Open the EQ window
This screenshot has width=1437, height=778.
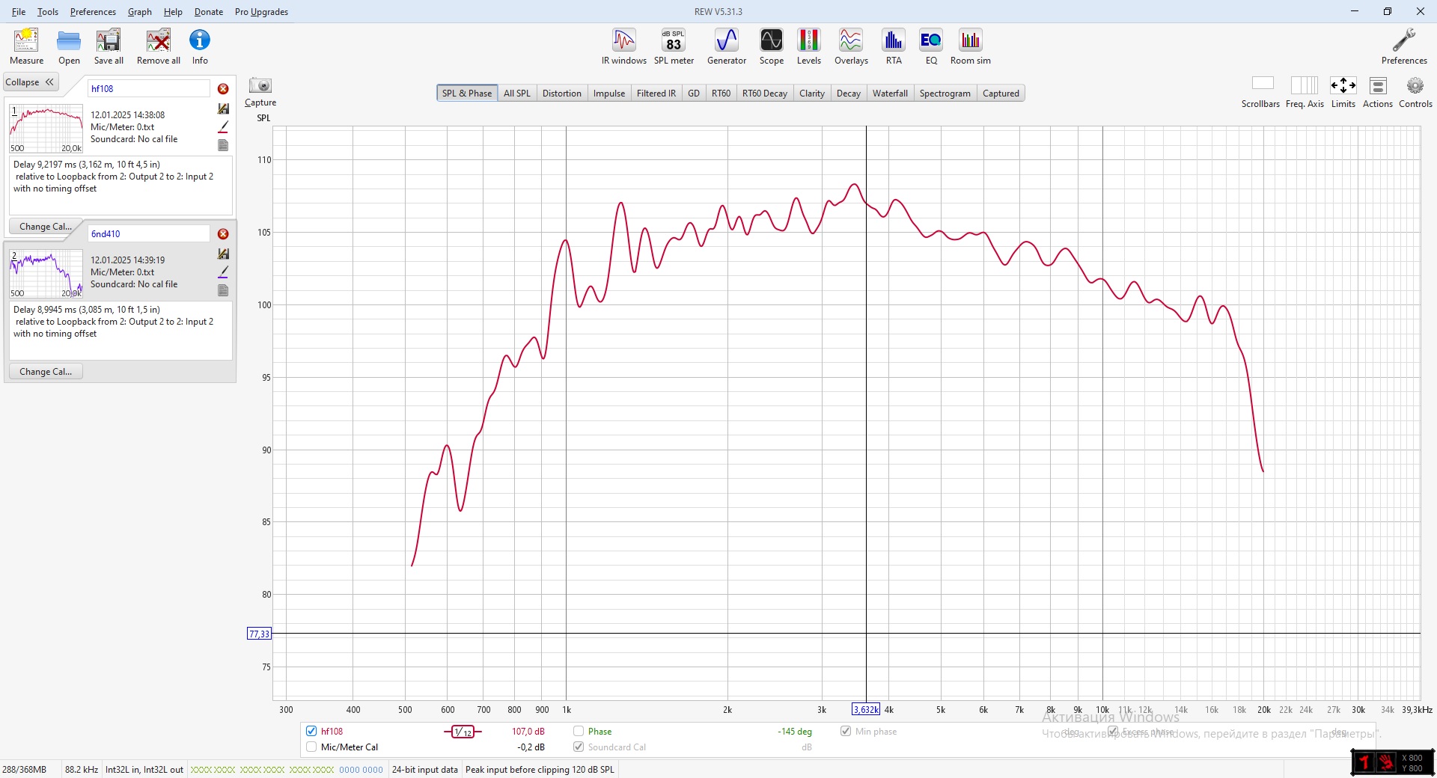(x=931, y=46)
